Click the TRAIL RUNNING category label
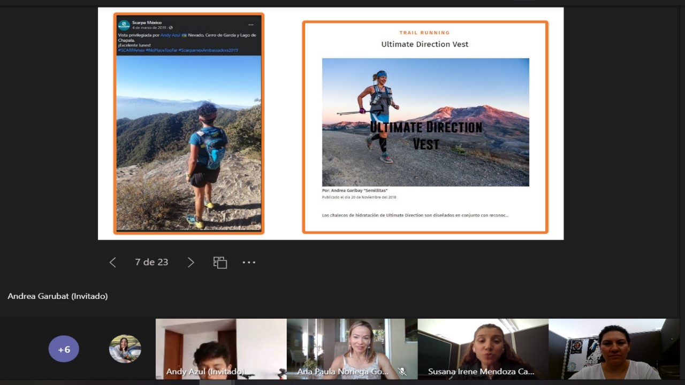685x385 pixels. pyautogui.click(x=425, y=33)
